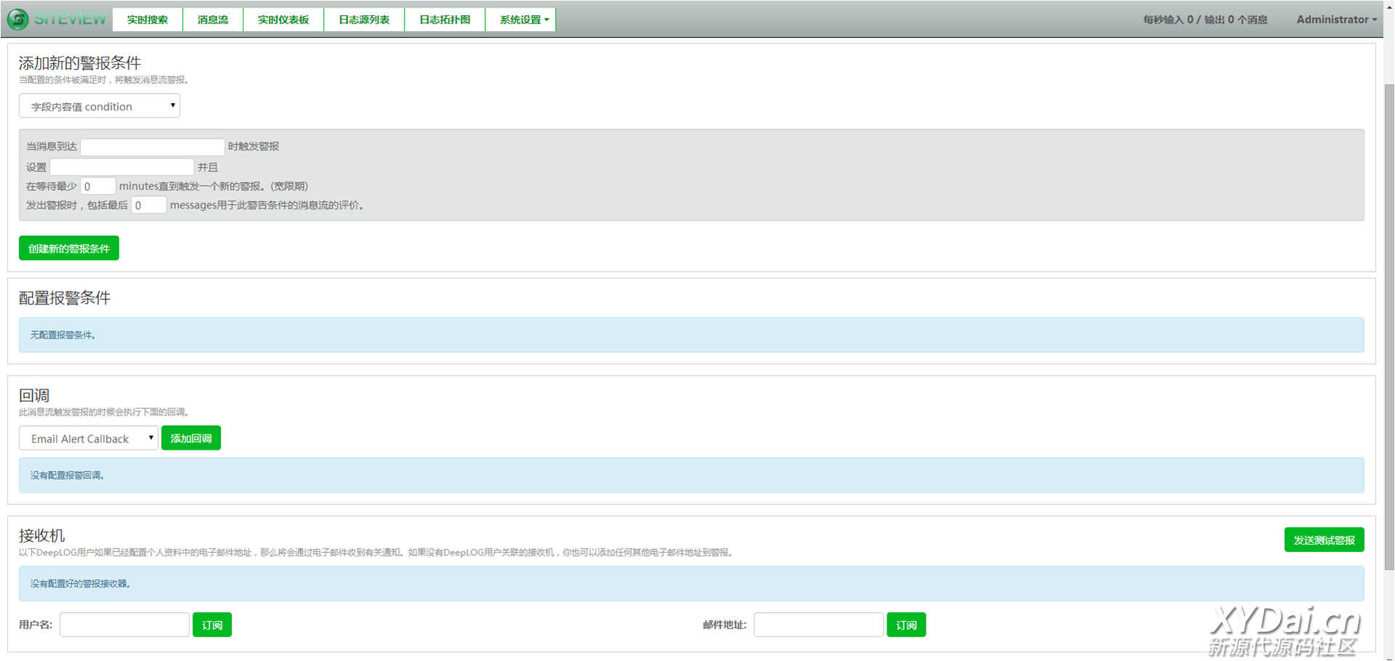Switch to the 消息流 tab
Image resolution: width=1395 pixels, height=661 pixels.
tap(213, 20)
